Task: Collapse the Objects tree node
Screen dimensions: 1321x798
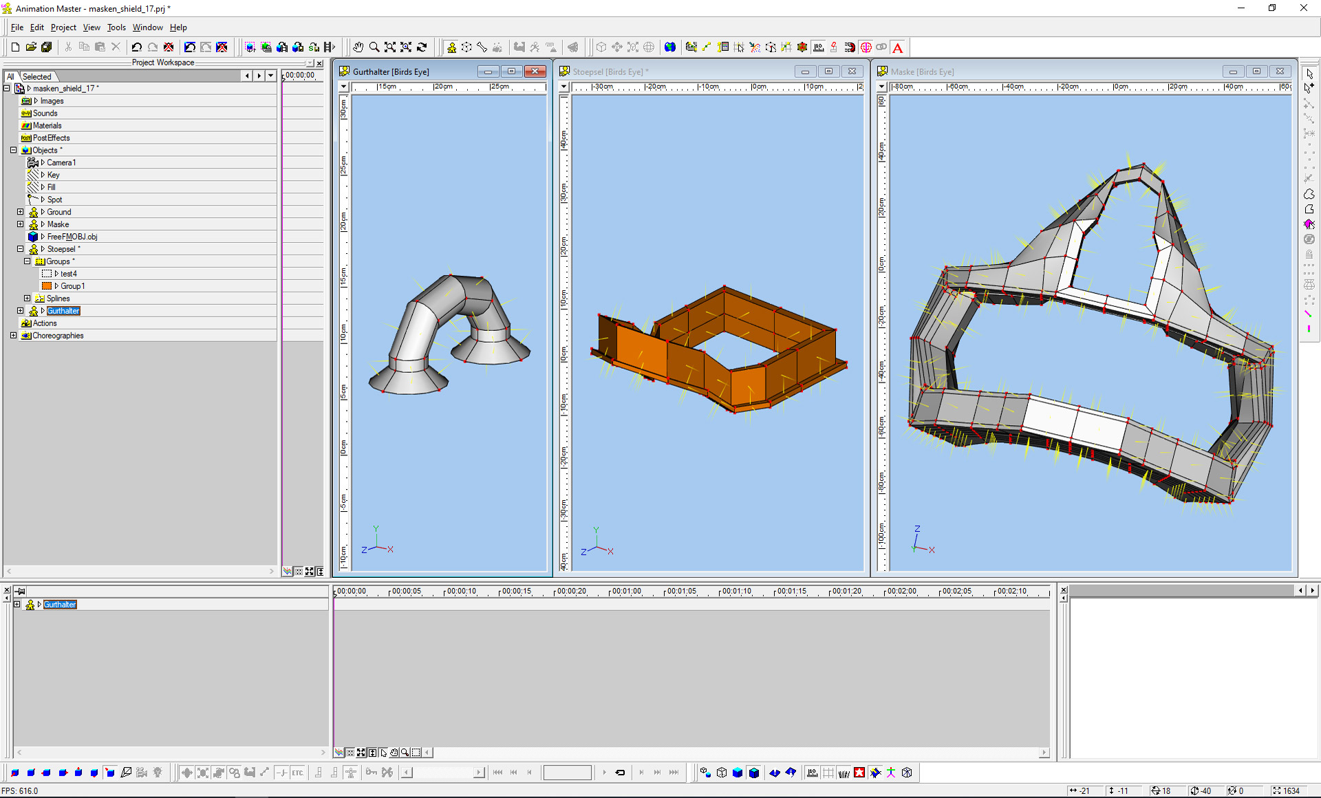Action: click(x=13, y=150)
